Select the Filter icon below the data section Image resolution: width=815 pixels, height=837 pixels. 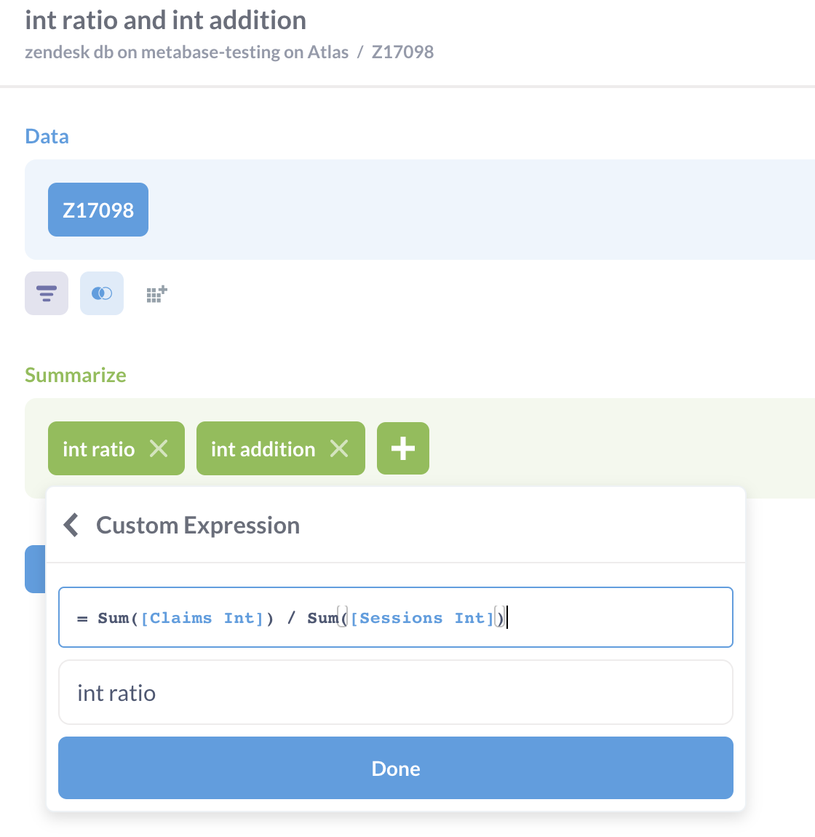46,293
